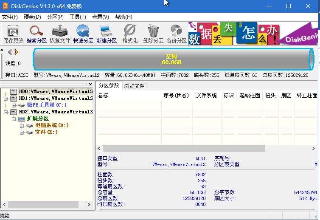
Task: Open the 搜索分区 search partition tool
Action: tap(36, 34)
